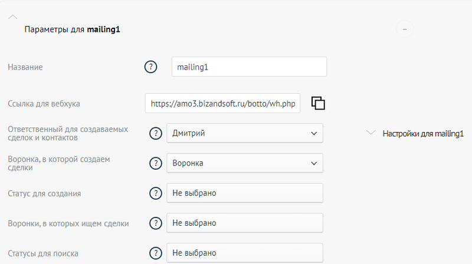The width and height of the screenshot is (472, 264).
Task: Click help icon for Воронка создания сделок
Action: 155,163
